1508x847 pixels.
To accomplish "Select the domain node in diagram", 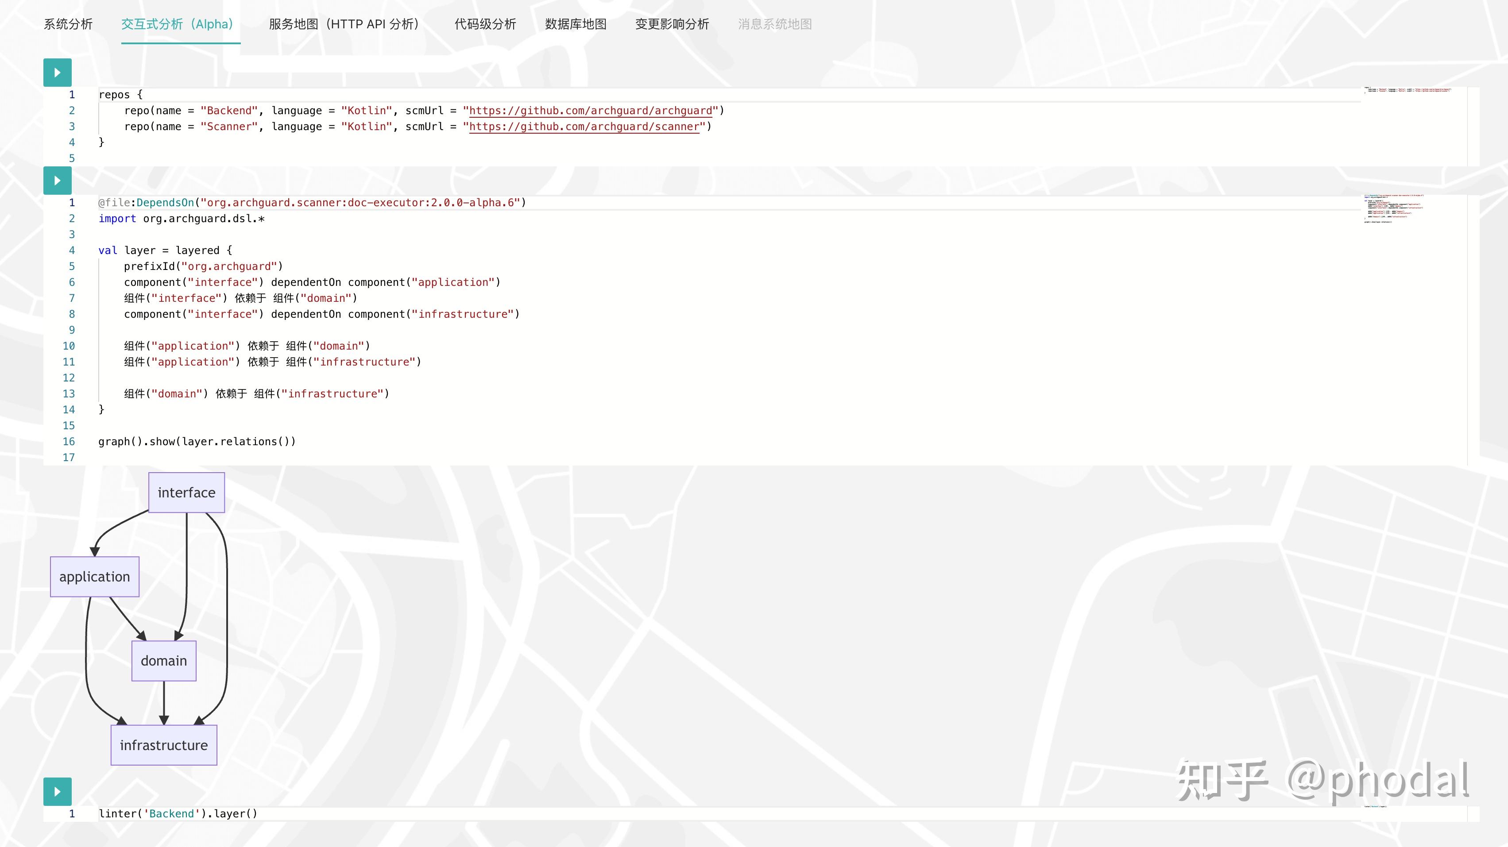I will pos(163,661).
